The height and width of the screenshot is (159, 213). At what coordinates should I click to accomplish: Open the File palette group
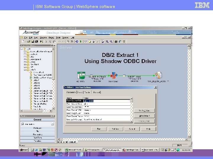click(37, 131)
